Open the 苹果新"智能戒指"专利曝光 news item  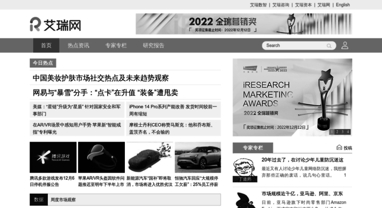[x=77, y=128]
